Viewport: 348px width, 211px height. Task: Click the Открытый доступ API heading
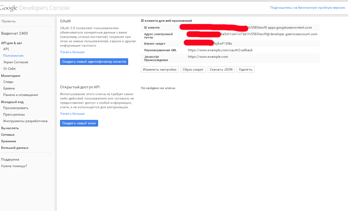click(x=80, y=87)
